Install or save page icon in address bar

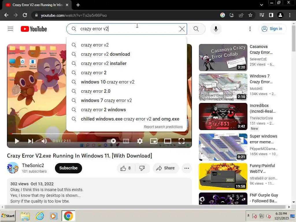[232, 15]
